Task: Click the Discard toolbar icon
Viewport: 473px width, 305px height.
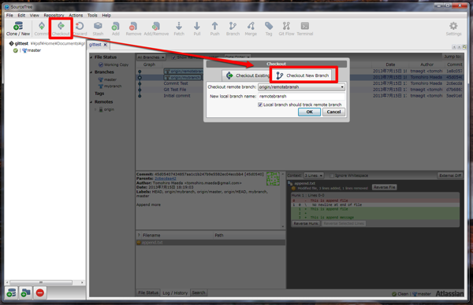Action: click(x=80, y=28)
